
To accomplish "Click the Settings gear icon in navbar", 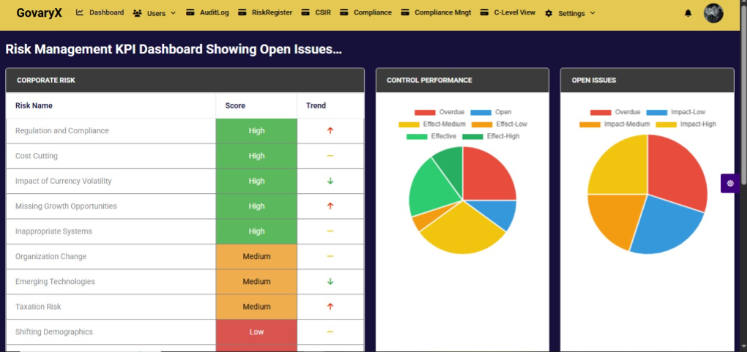I will (548, 13).
